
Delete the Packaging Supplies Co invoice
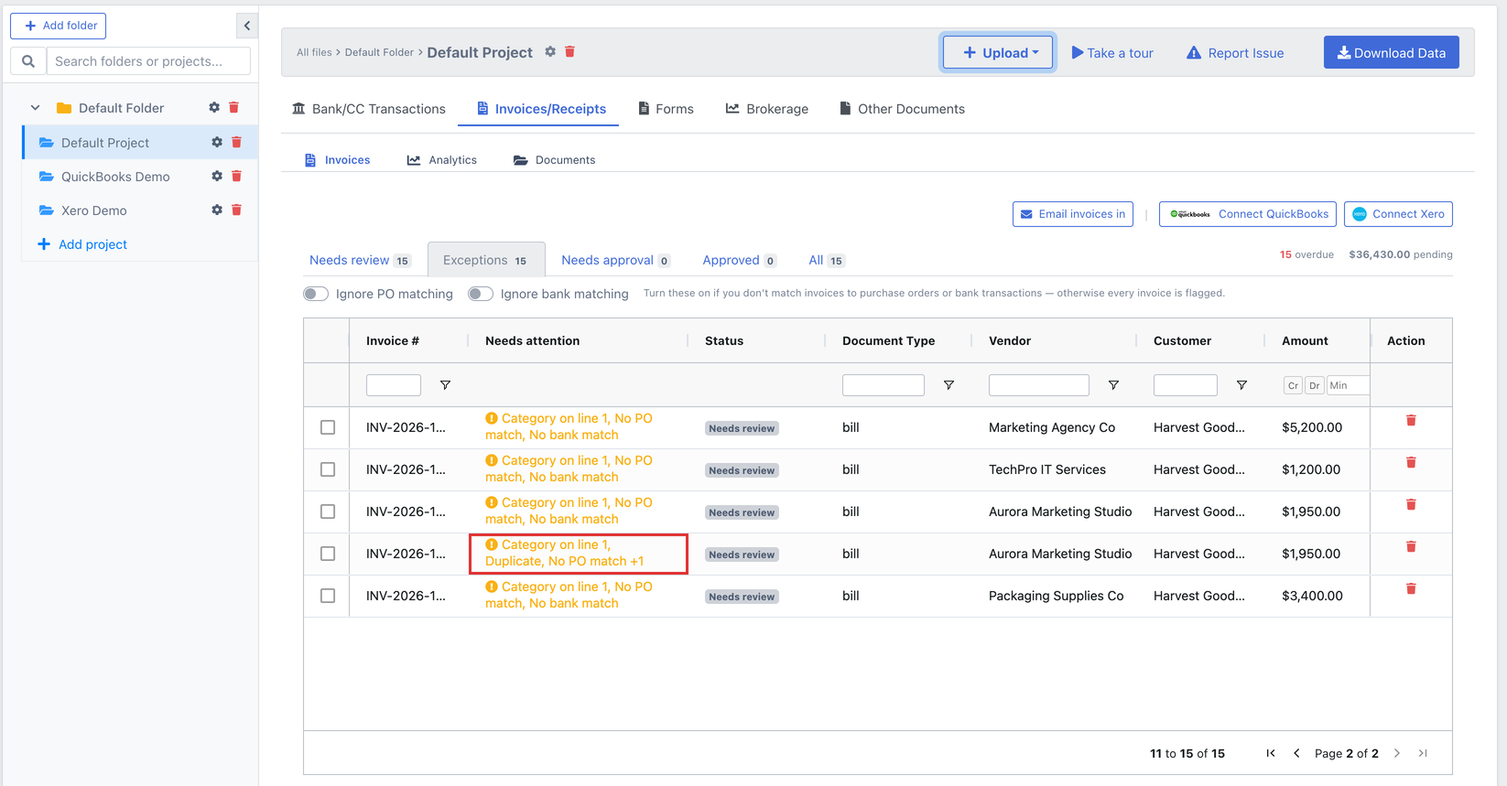pos(1411,589)
